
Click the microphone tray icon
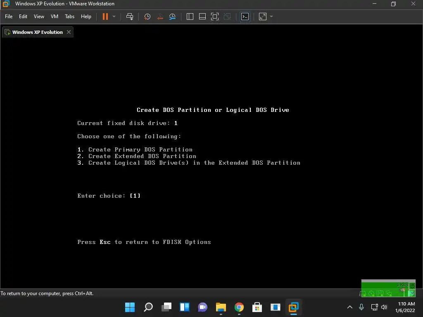pyautogui.click(x=361, y=307)
